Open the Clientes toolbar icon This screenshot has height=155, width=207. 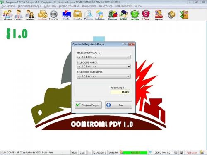(8, 15)
